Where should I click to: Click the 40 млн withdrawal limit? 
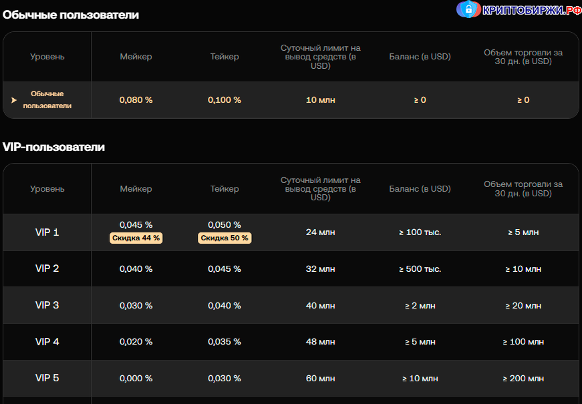tap(320, 305)
